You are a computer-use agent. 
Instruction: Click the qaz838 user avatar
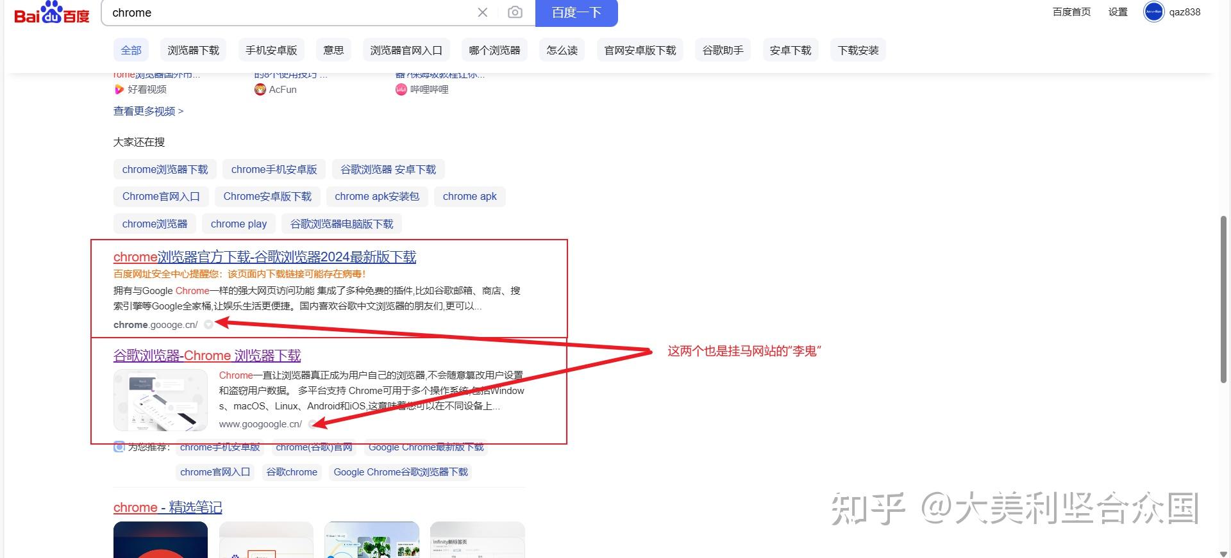(x=1153, y=12)
